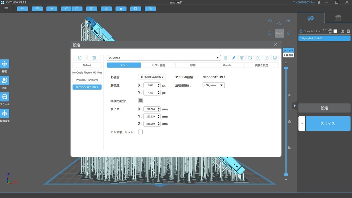The width and height of the screenshot is (352, 198).
Task: Click the redo arrow toolbar icon
Action: [x=77, y=9]
